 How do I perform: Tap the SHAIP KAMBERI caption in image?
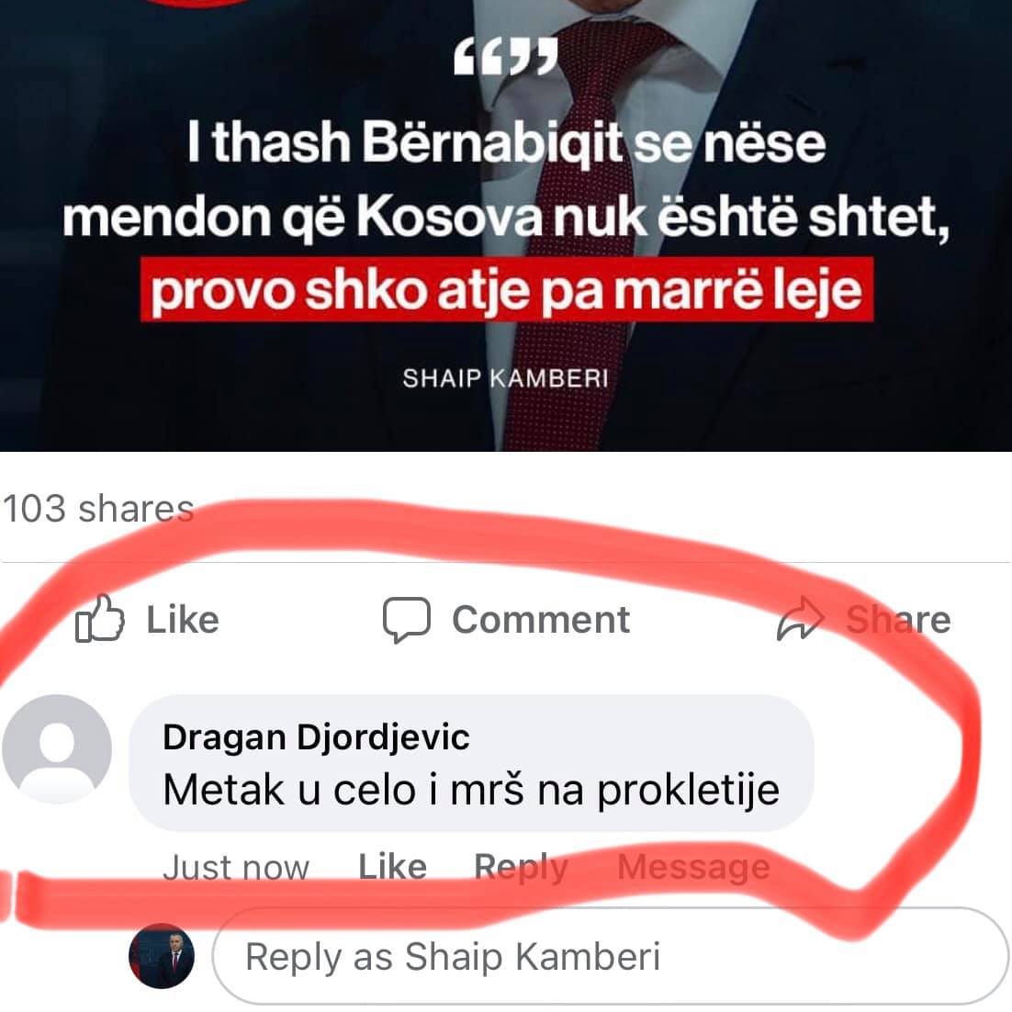[x=505, y=378]
